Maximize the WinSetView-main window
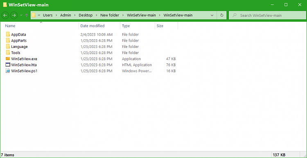307x158 pixels. 286,5
